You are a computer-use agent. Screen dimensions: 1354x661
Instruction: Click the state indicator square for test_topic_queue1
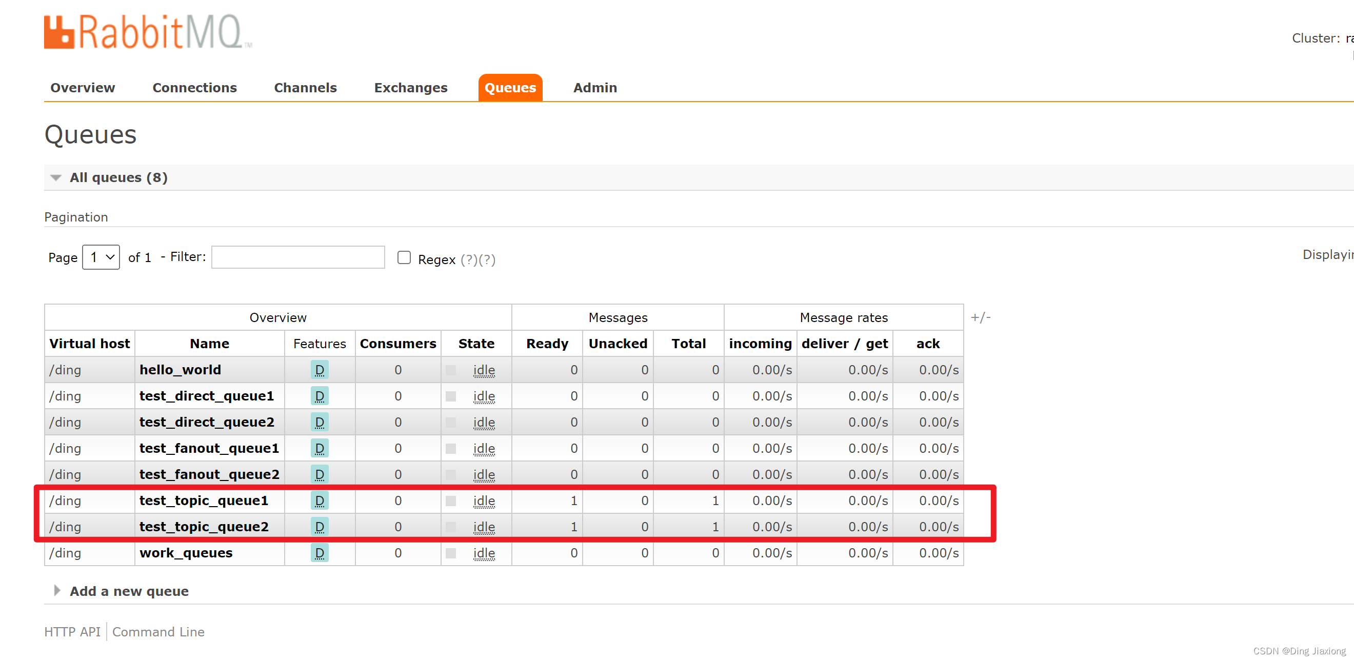point(450,502)
